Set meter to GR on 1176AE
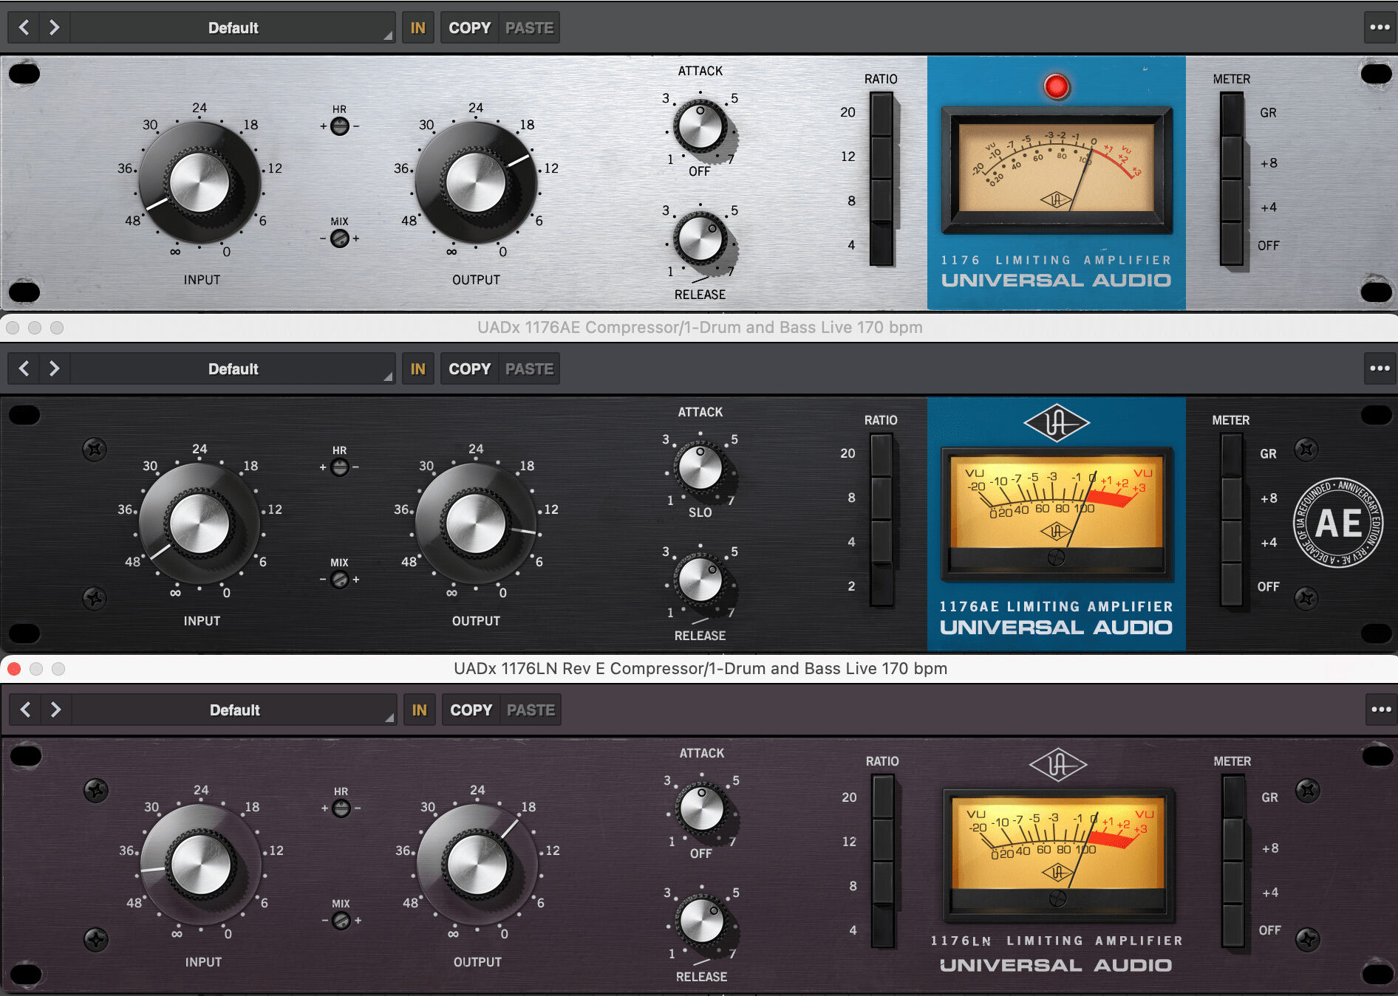This screenshot has height=996, width=1398. [x=1231, y=455]
